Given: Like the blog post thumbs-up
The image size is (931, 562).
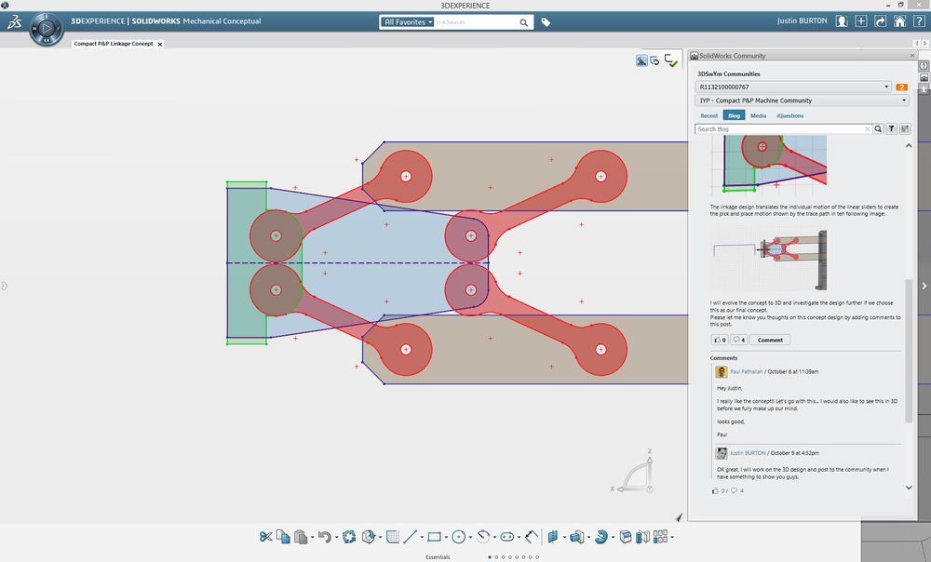Looking at the screenshot, I should pyautogui.click(x=718, y=340).
